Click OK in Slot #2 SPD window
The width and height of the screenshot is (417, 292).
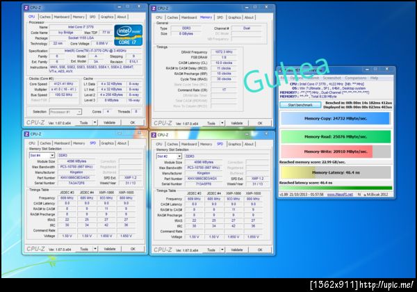click(260, 250)
